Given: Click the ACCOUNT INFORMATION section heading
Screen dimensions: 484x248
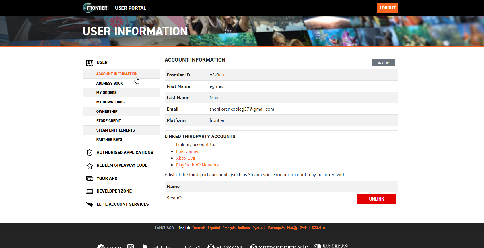Looking at the screenshot, I should point(195,60).
